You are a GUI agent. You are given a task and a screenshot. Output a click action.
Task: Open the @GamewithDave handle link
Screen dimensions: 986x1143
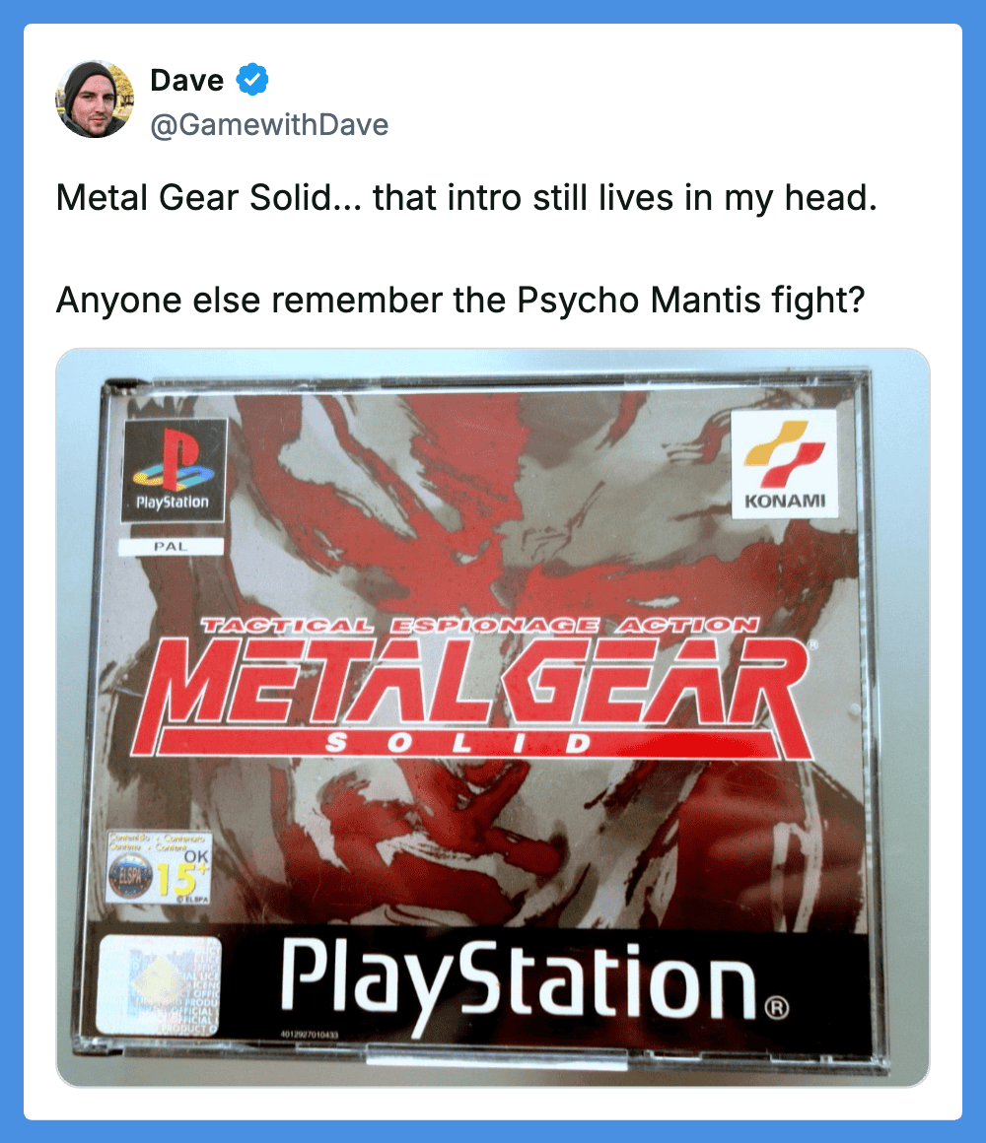pos(269,125)
